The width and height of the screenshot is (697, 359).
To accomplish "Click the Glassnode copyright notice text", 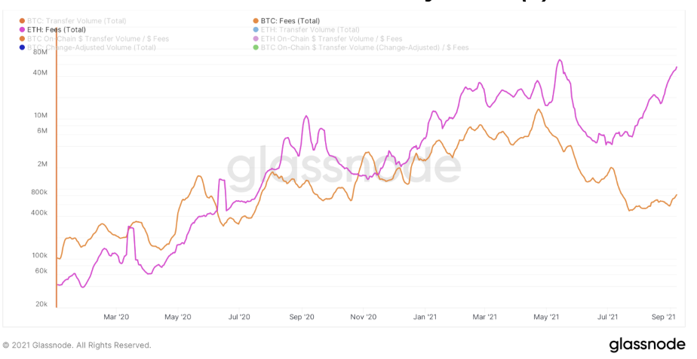I will click(77, 345).
